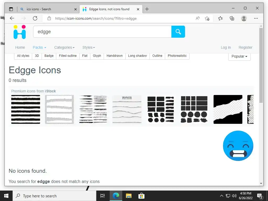Image resolution: width=268 pixels, height=201 pixels.
Task: Go back with the browser back arrow
Action: (12, 18)
